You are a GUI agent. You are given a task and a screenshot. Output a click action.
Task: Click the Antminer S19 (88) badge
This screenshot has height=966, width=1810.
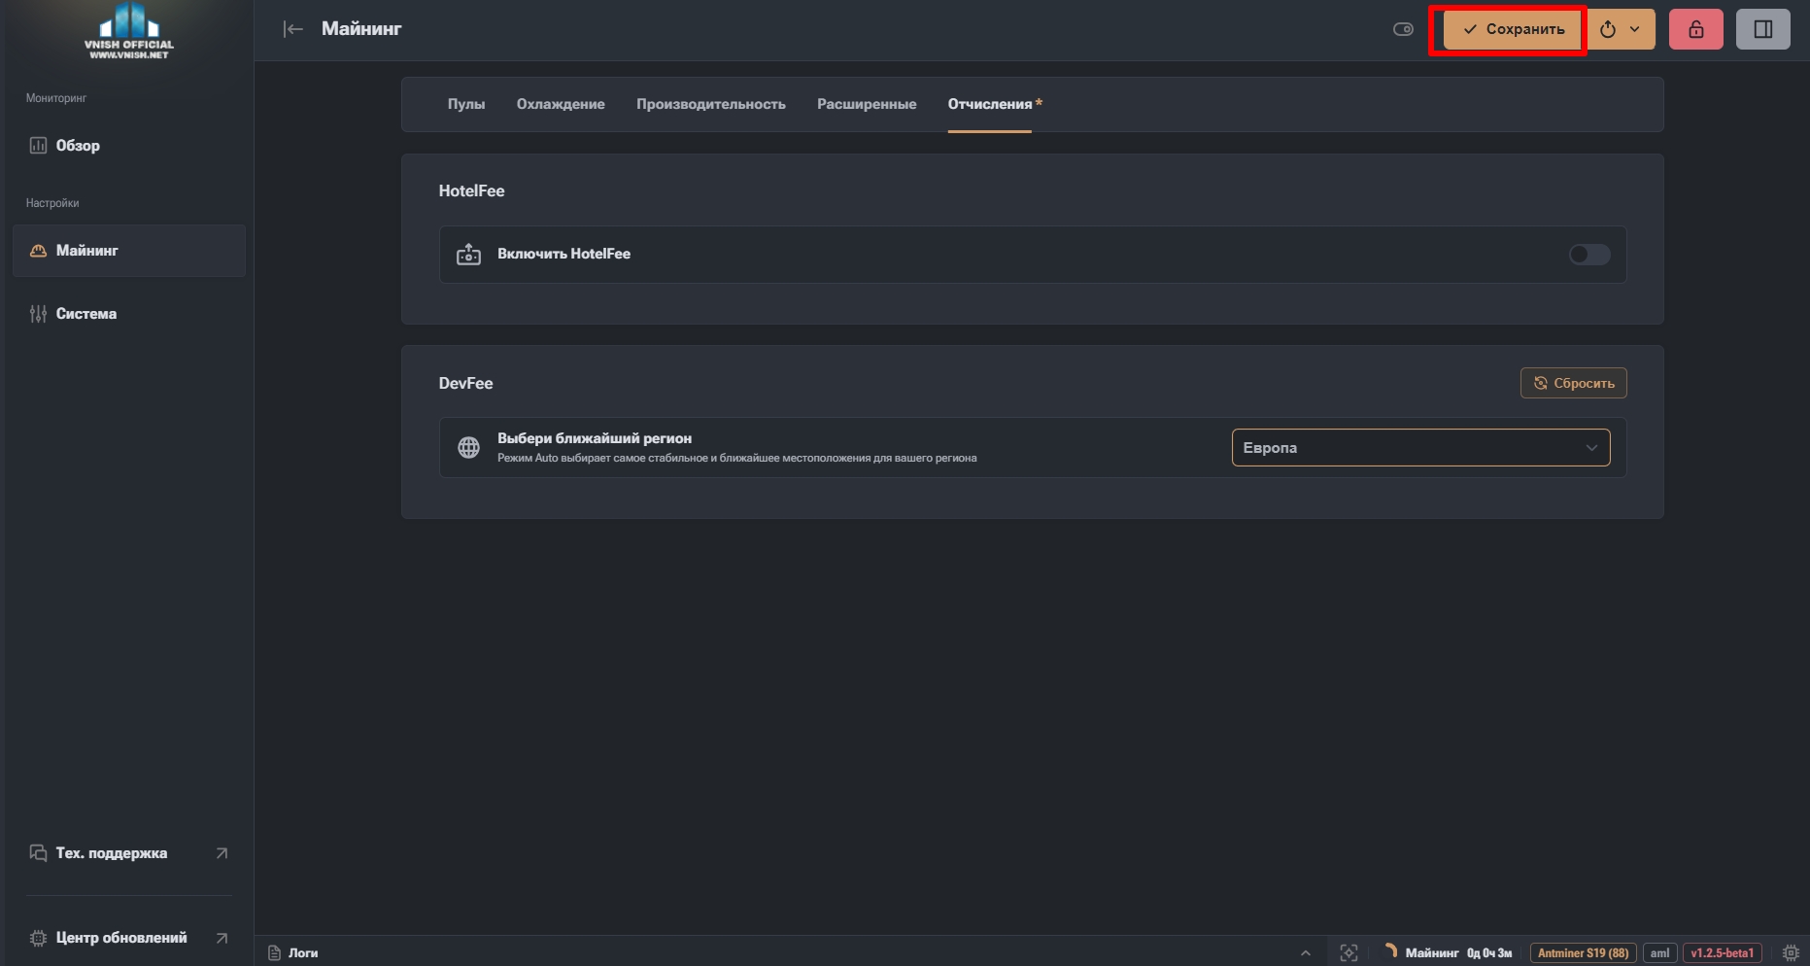[x=1584, y=953]
